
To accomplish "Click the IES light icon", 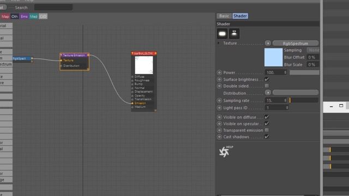I will [x=234, y=34].
